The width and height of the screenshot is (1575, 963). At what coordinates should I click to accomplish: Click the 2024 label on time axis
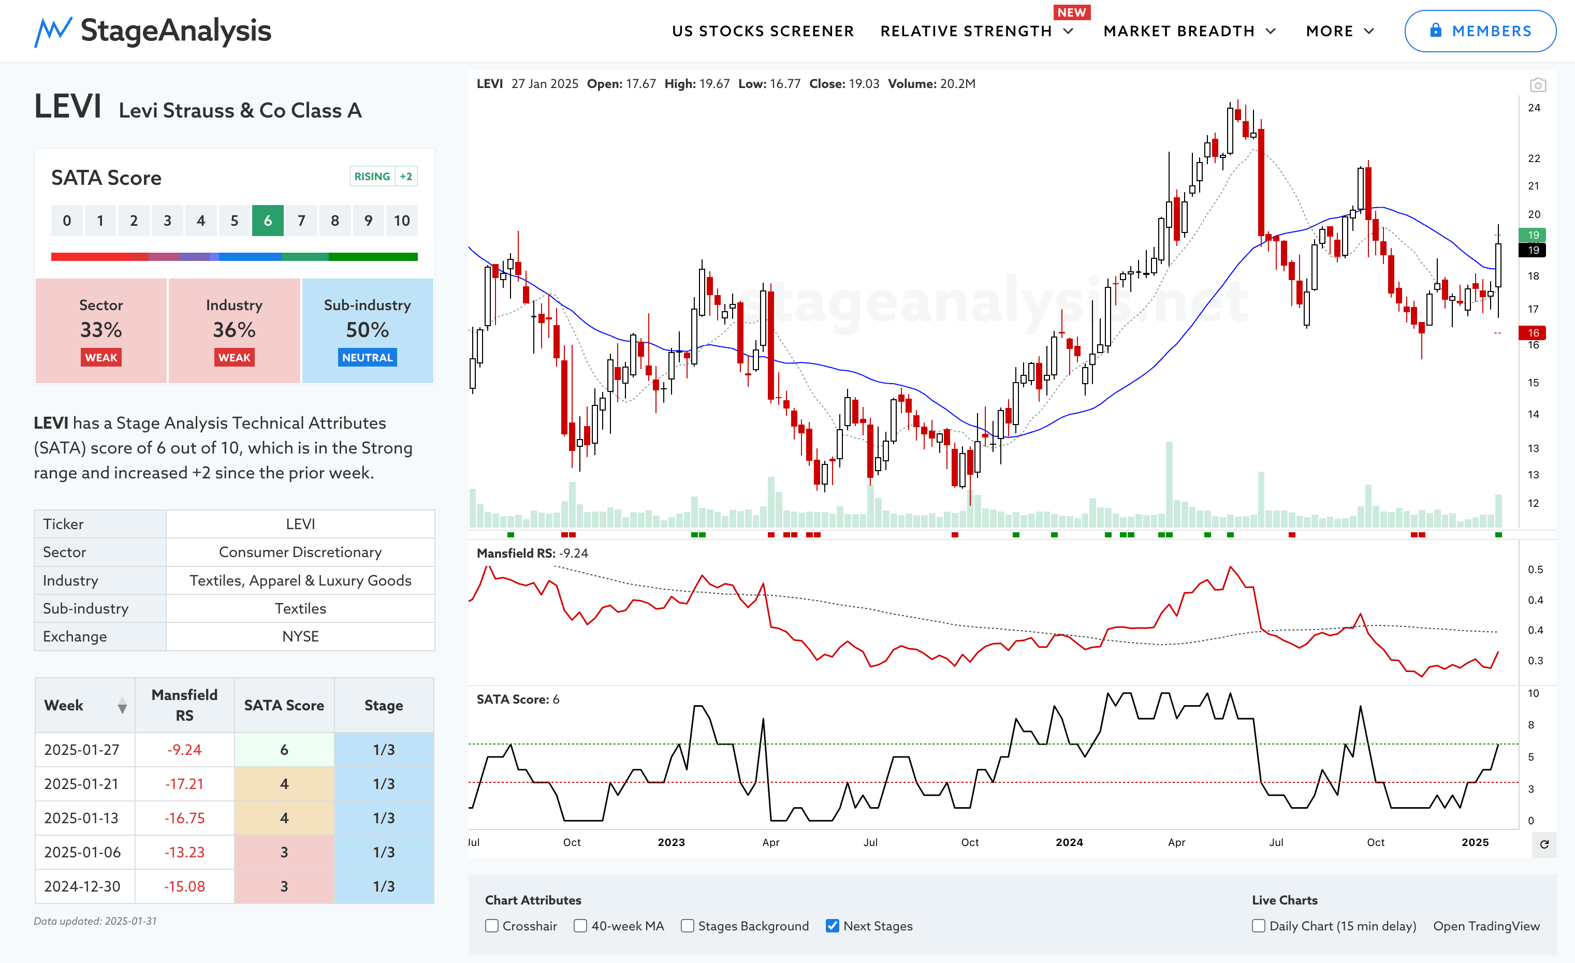pyautogui.click(x=1069, y=842)
